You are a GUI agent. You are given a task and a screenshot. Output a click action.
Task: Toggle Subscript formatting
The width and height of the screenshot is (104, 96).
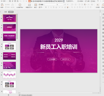tap(62, 7)
